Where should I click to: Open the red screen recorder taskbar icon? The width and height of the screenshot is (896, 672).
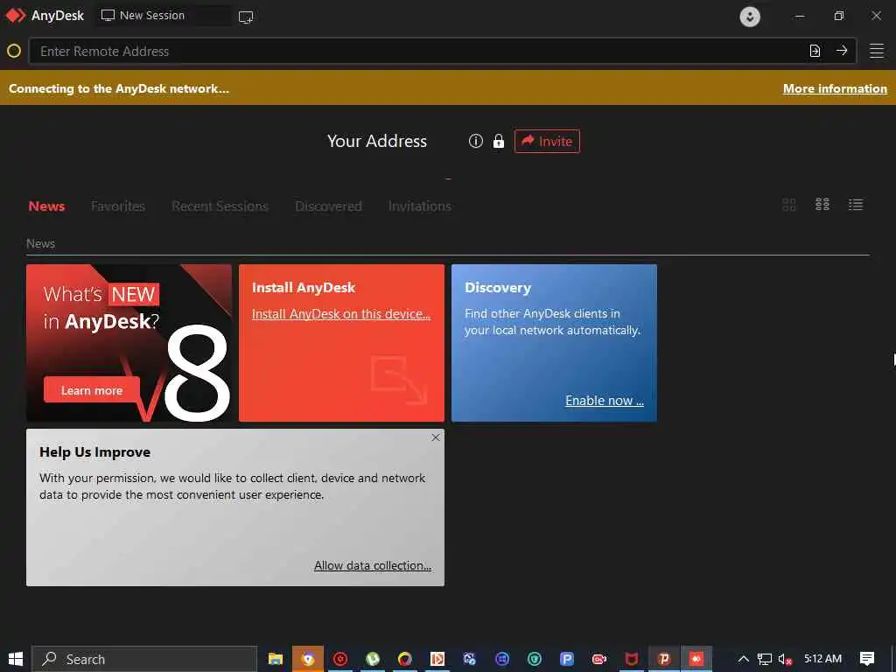pos(598,659)
